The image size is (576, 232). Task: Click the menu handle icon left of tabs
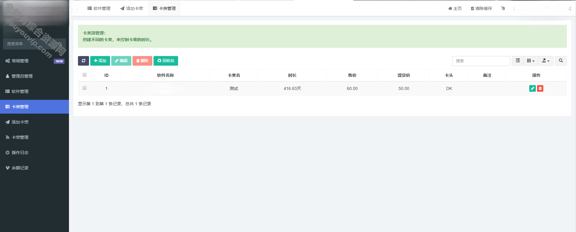click(77, 8)
